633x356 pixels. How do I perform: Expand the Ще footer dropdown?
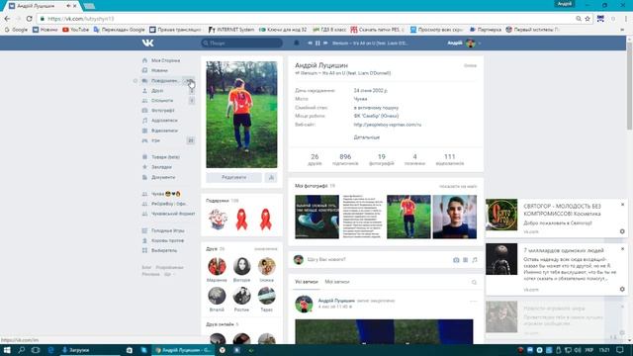169,274
